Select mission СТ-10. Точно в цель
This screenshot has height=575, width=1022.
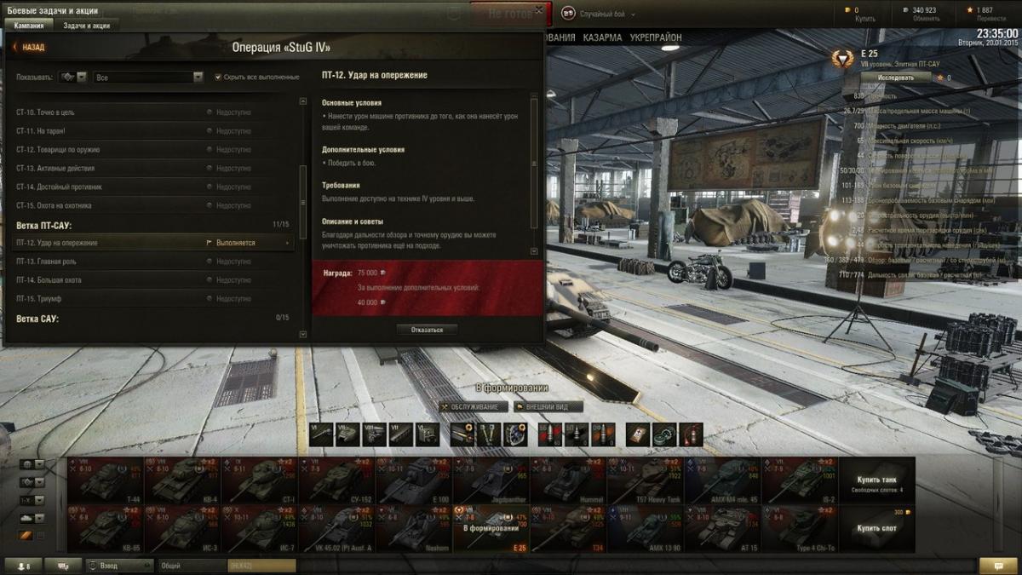coord(154,112)
